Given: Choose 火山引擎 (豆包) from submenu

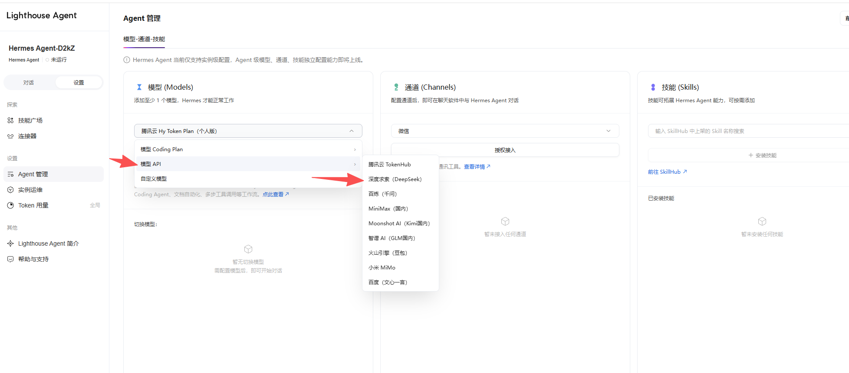Looking at the screenshot, I should coord(401,253).
